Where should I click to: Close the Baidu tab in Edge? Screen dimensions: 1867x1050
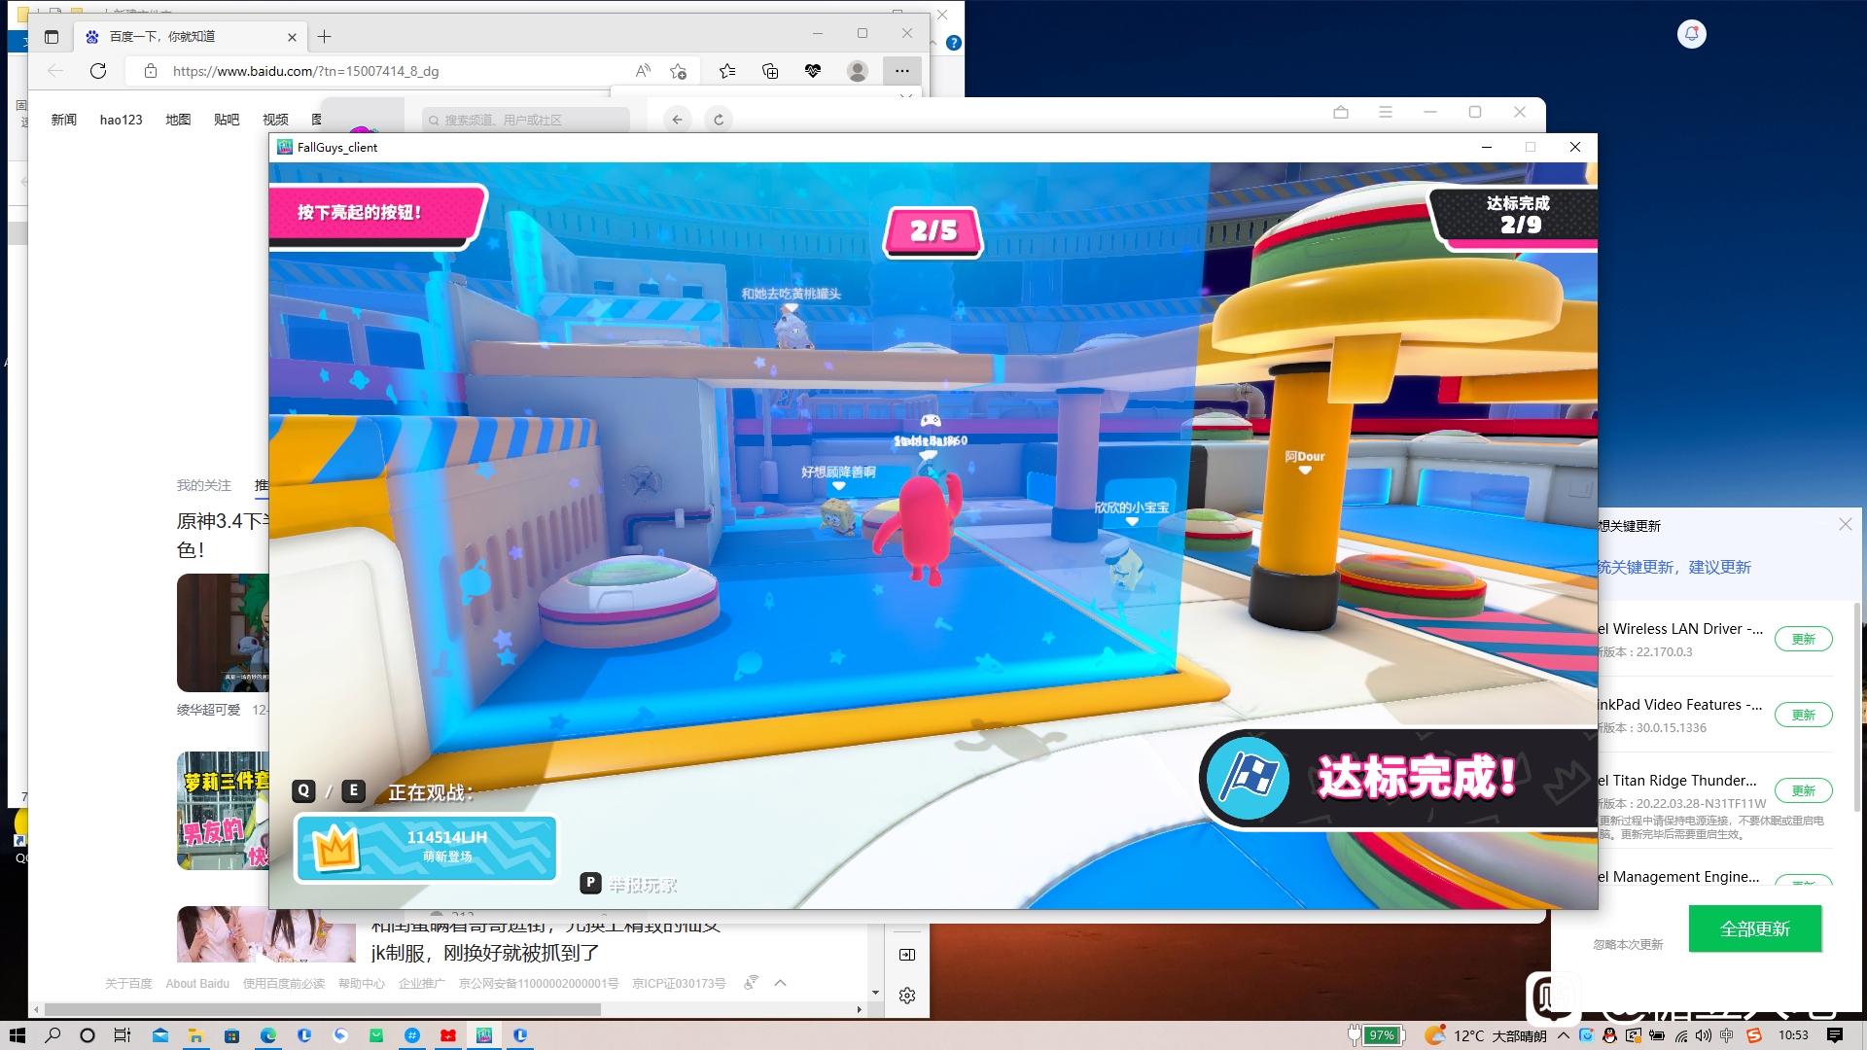tap(292, 37)
